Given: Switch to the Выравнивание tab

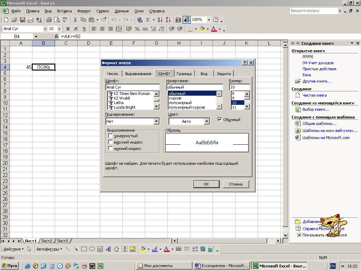Looking at the screenshot, I should point(138,73).
